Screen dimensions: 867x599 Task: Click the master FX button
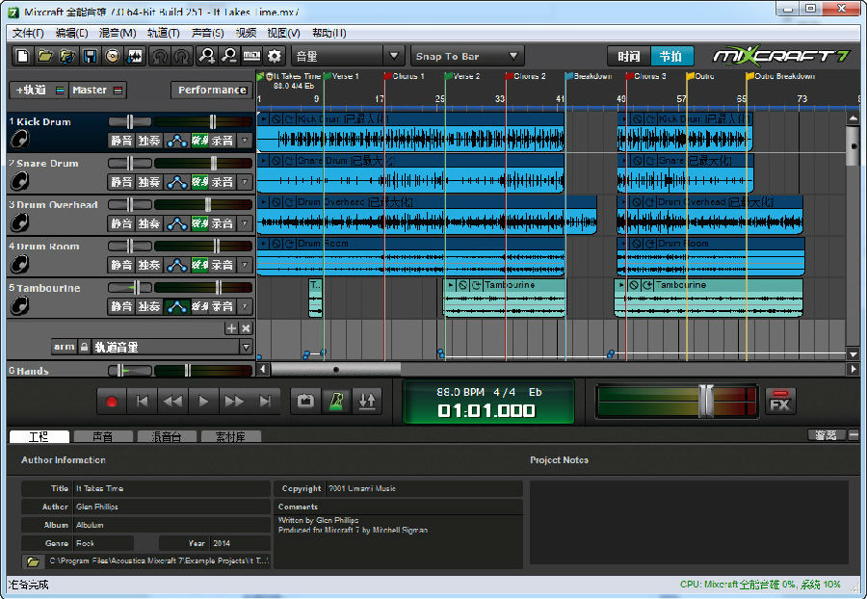tap(780, 402)
